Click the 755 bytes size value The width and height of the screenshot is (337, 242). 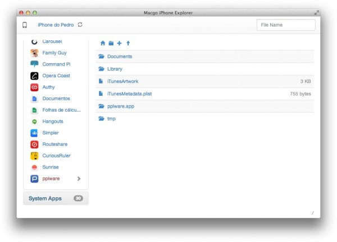[300, 94]
